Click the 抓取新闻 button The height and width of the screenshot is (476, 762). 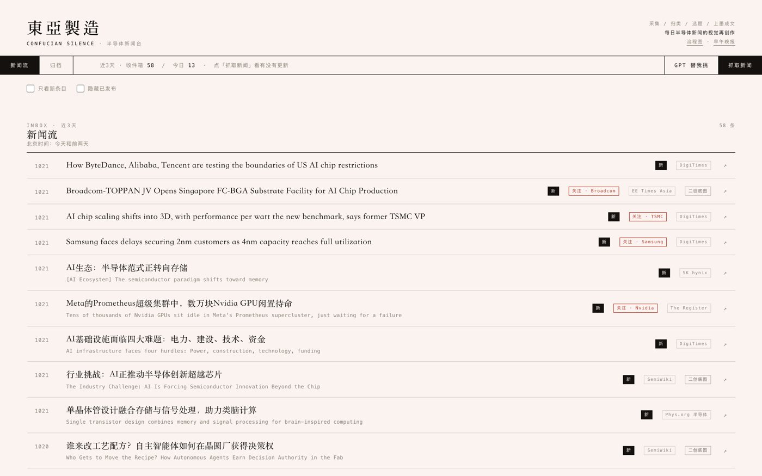tap(740, 65)
